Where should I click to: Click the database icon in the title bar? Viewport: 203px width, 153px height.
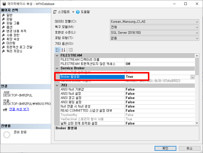click(4, 4)
